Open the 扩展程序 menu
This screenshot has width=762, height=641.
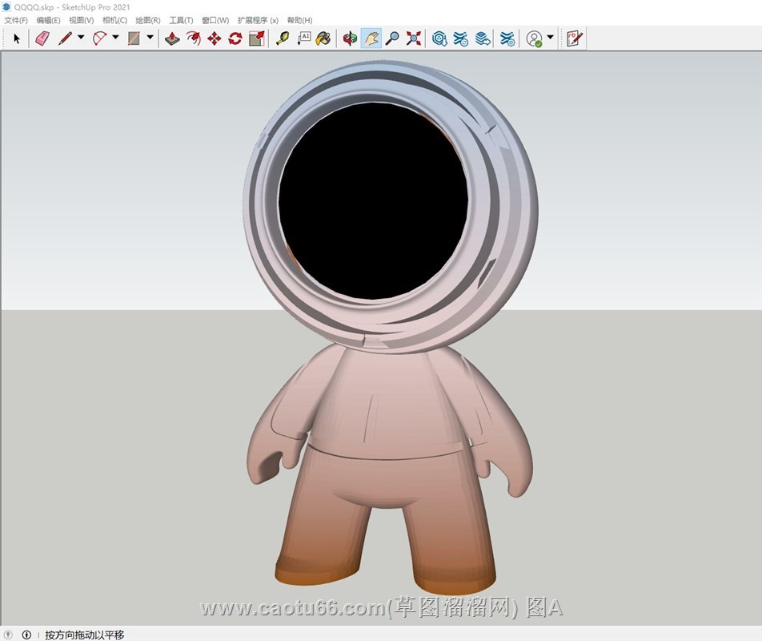click(258, 20)
